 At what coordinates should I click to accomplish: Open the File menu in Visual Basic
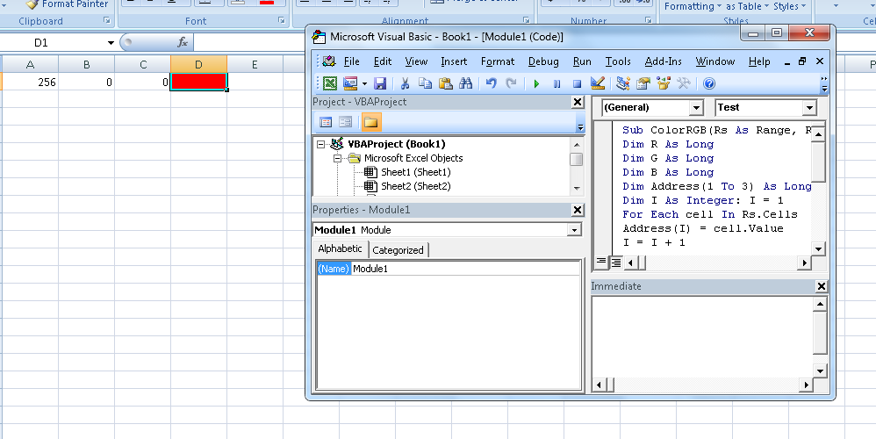(351, 61)
